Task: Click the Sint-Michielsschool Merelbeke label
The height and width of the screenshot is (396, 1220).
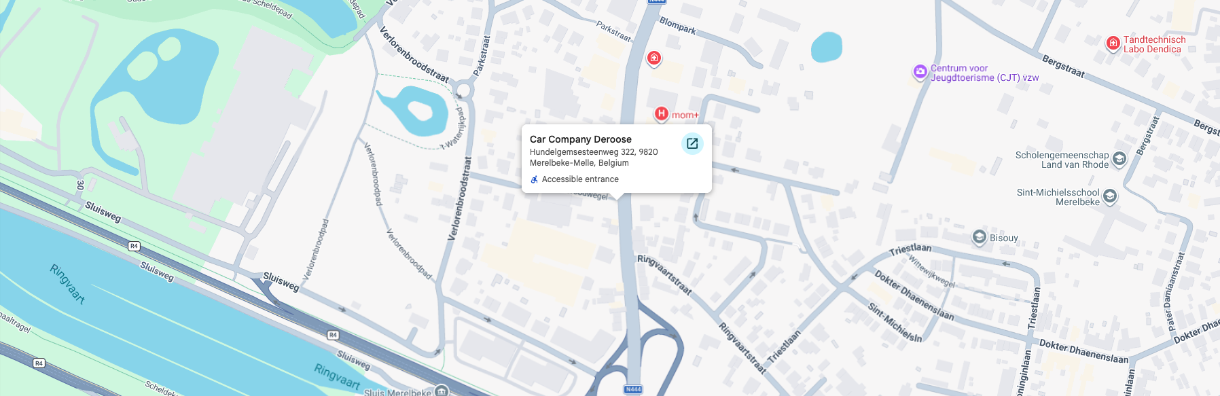Action: [x=1058, y=197]
